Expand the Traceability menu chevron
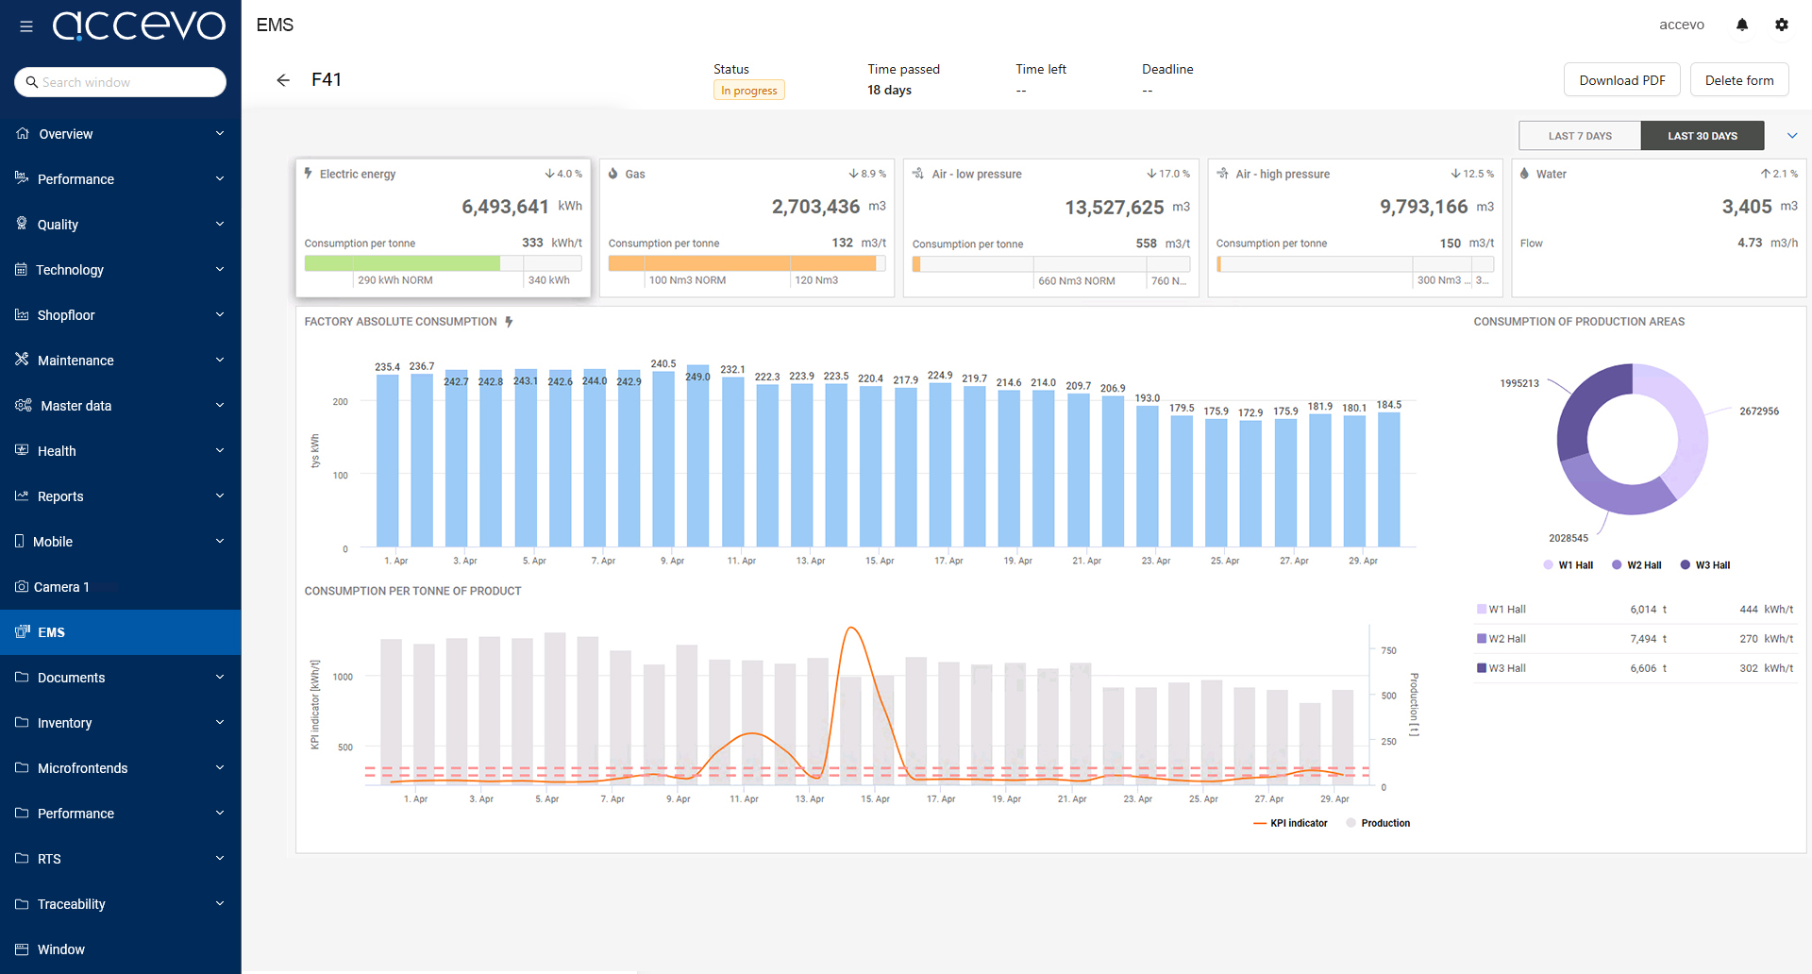 (x=220, y=903)
